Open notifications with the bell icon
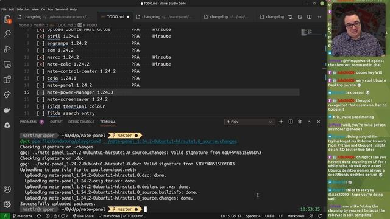Image resolution: width=390 pixels, height=219 pixels. click(320, 216)
